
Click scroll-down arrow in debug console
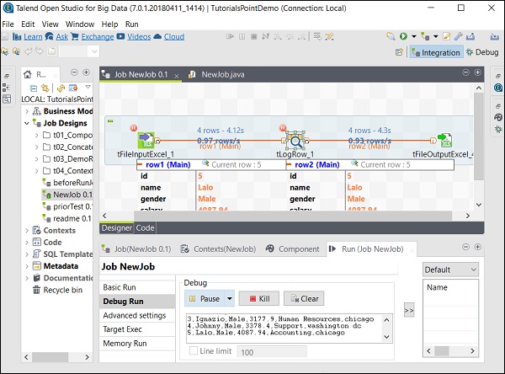coord(387,337)
